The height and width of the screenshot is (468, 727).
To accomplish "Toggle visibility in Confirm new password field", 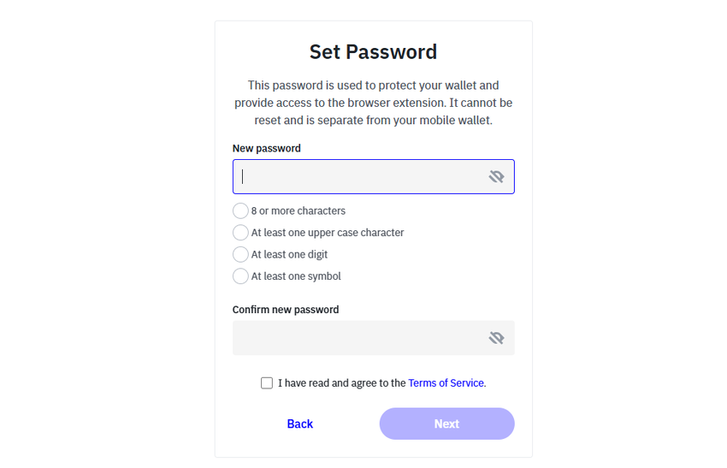I will click(496, 338).
